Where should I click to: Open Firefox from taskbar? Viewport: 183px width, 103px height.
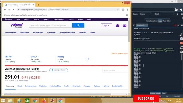(x=44, y=100)
